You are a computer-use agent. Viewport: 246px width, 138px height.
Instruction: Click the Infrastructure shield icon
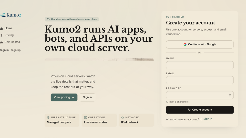click(48, 118)
